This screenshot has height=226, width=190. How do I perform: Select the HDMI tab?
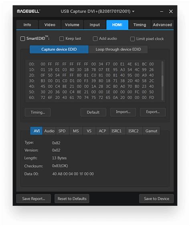117,25
